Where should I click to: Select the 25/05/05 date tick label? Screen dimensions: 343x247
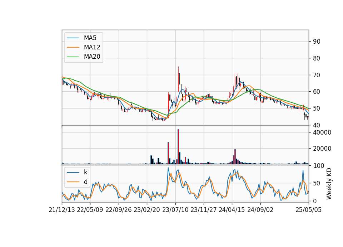pyautogui.click(x=309, y=210)
